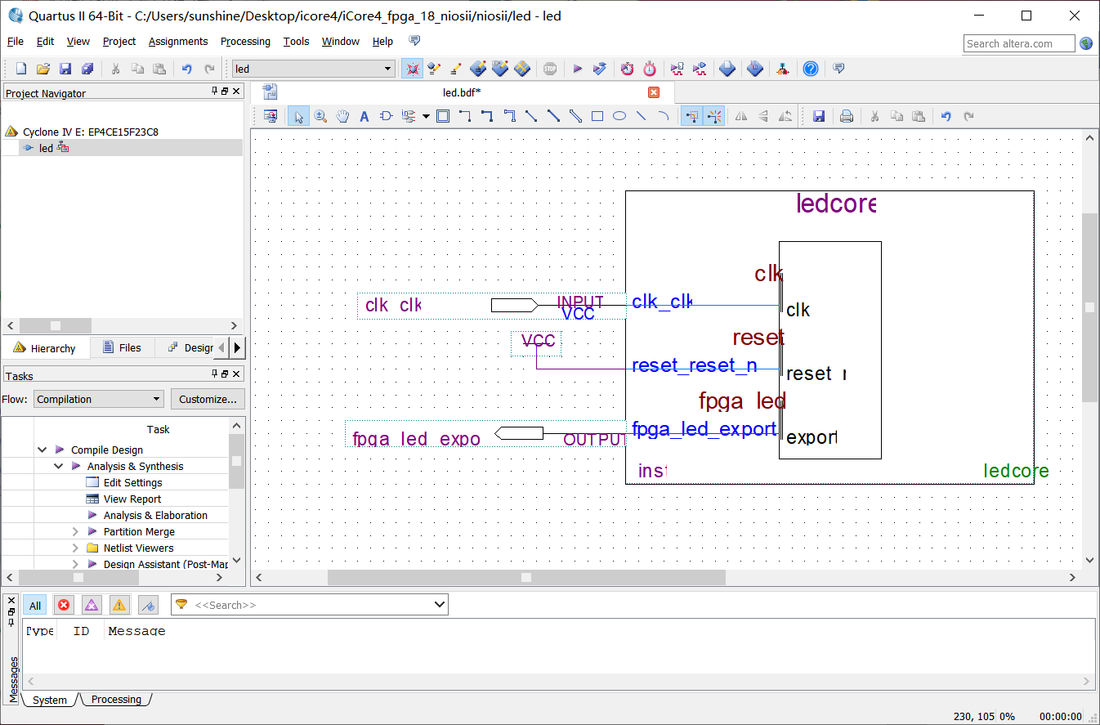Print the schematic using printer icon
The height and width of the screenshot is (725, 1100).
click(x=847, y=117)
